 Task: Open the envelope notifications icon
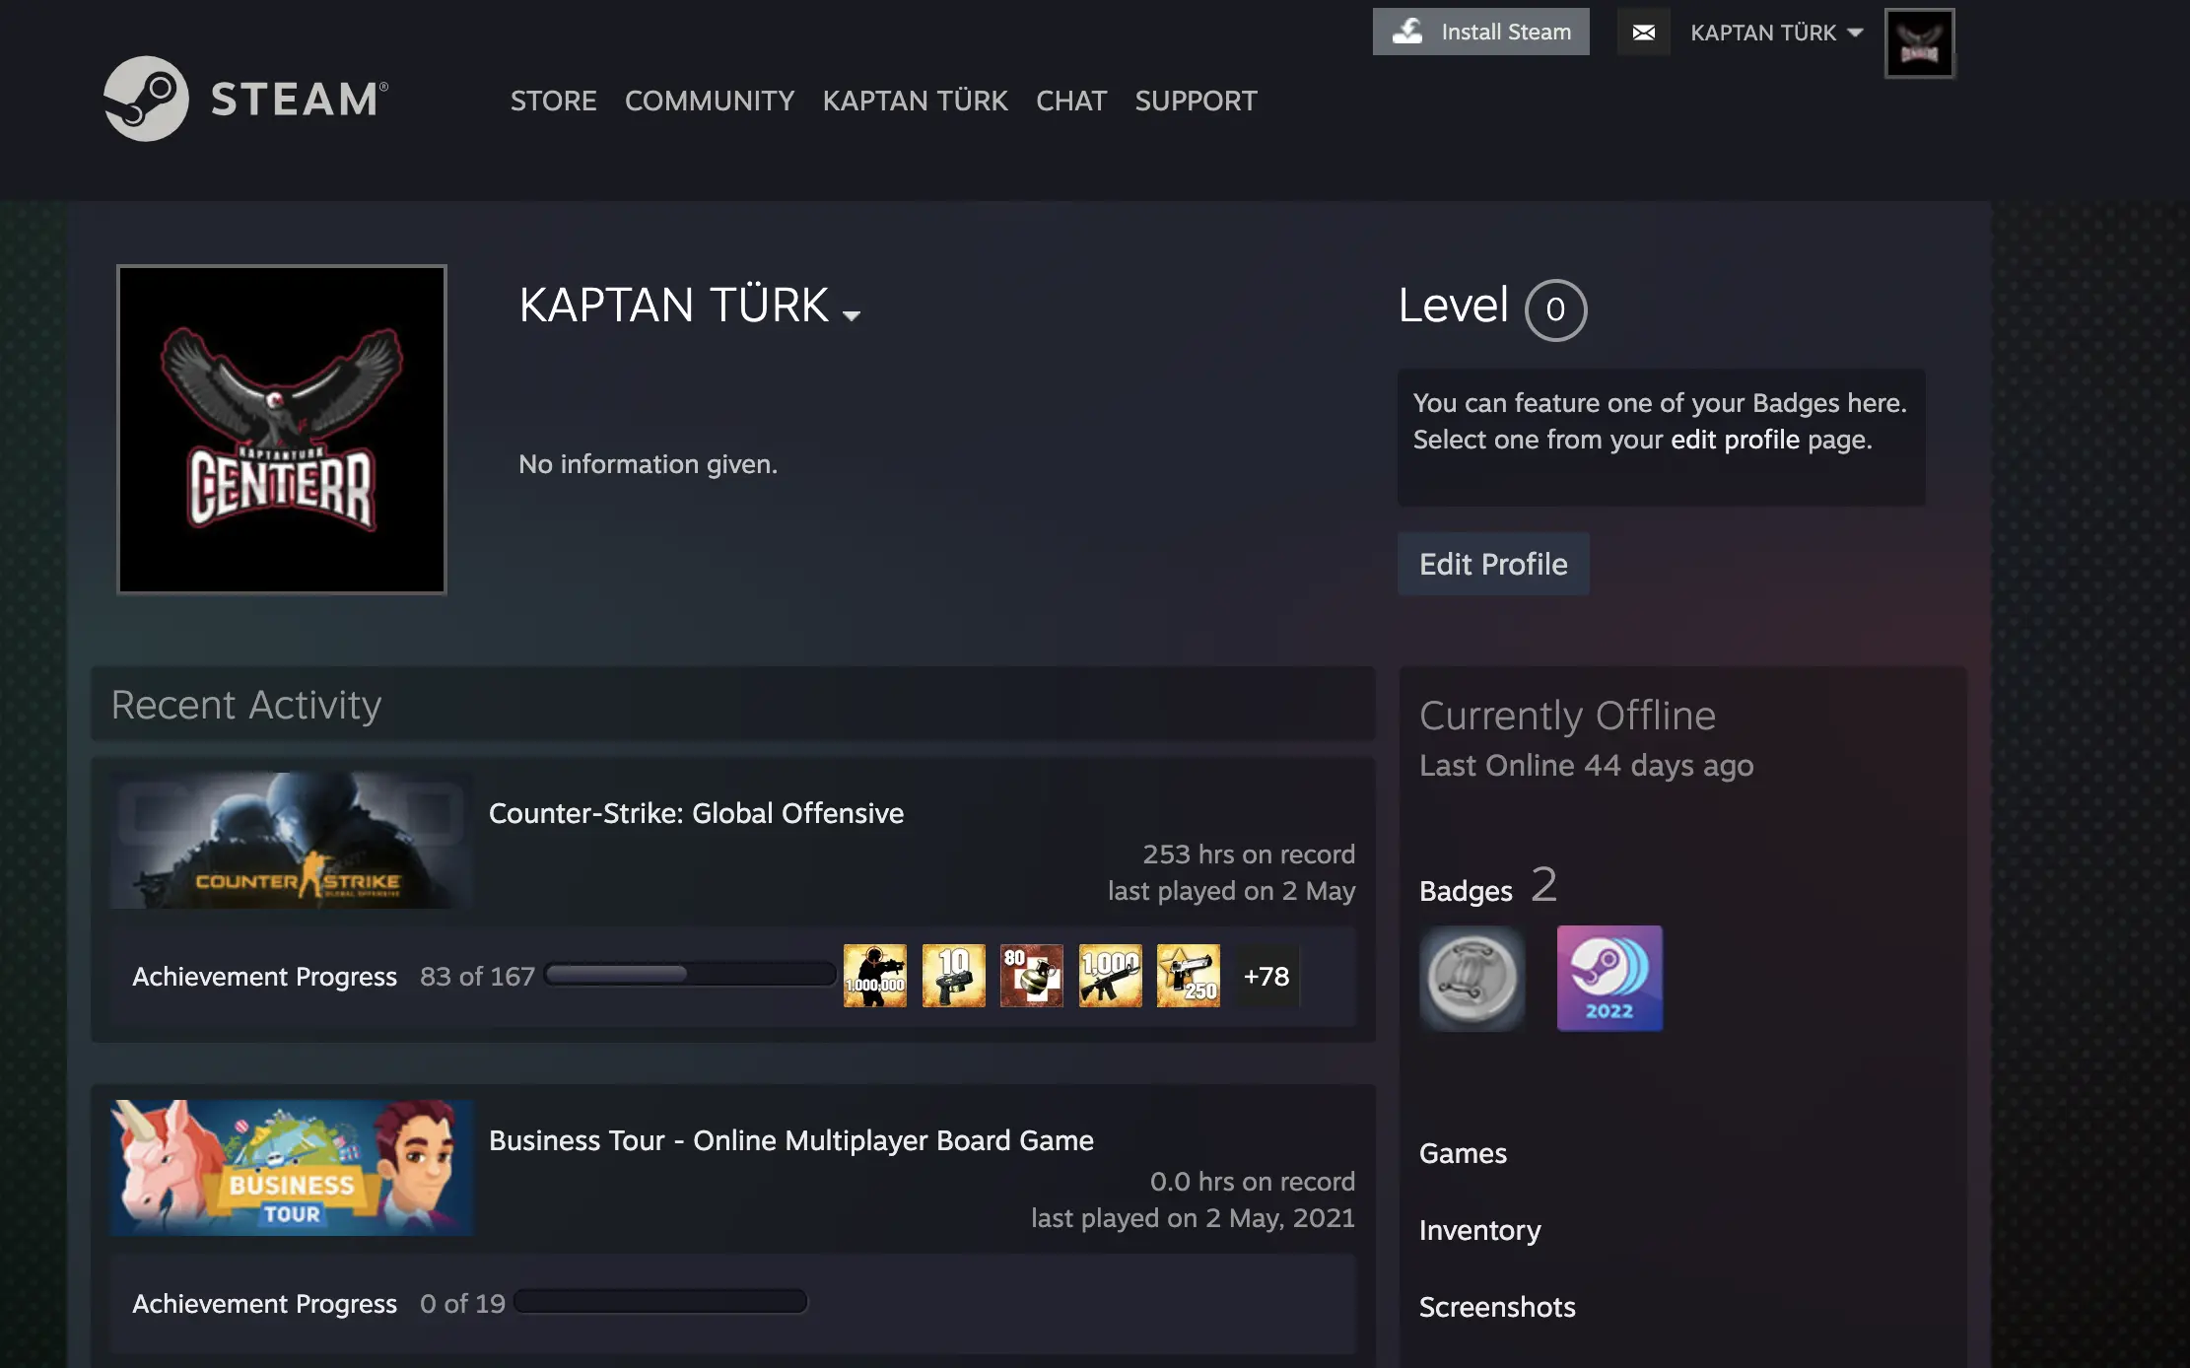coord(1643,33)
